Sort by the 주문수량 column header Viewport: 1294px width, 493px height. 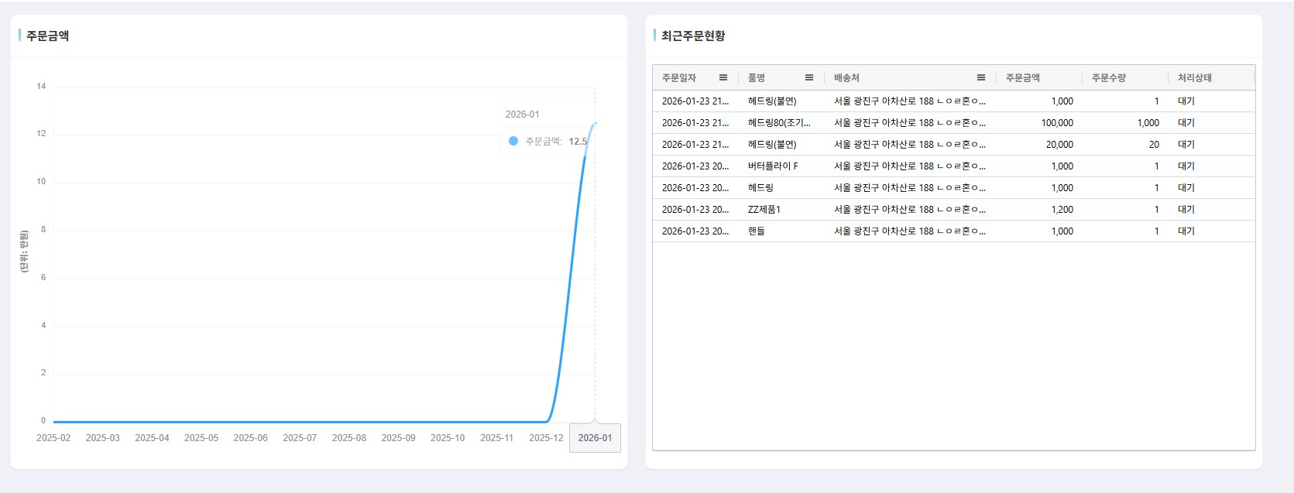click(x=1108, y=77)
